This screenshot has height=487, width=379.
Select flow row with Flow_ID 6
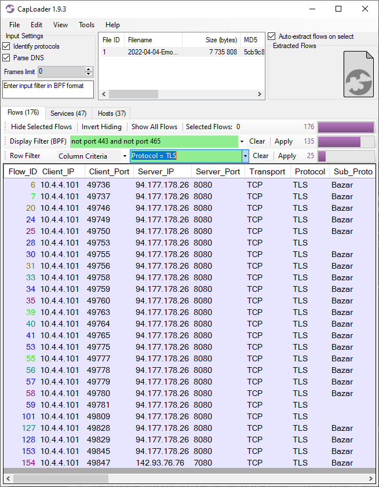point(189,185)
